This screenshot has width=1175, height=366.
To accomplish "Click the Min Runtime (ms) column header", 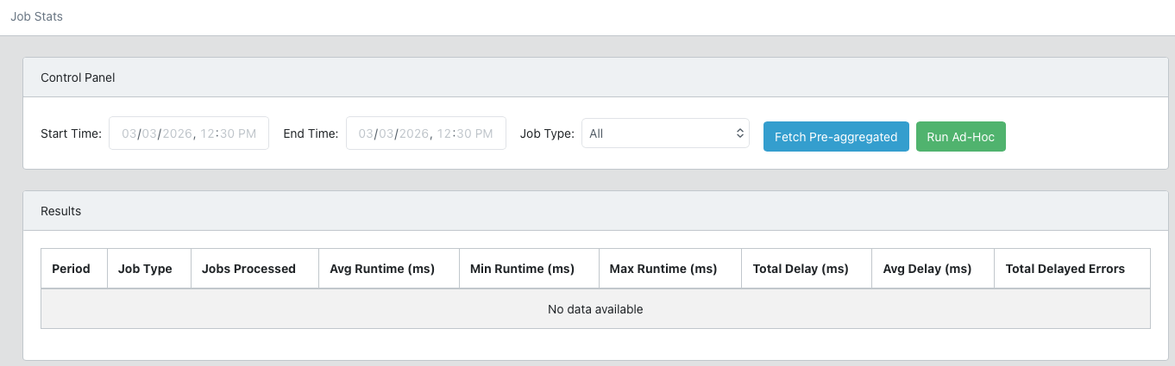I will tap(522, 269).
